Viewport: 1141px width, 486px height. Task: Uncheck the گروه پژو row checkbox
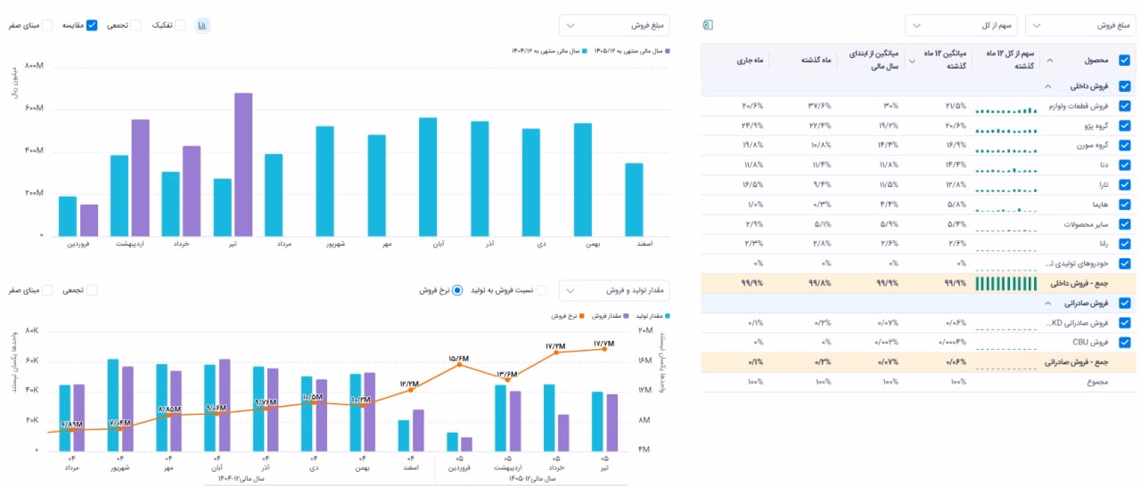click(x=1124, y=126)
